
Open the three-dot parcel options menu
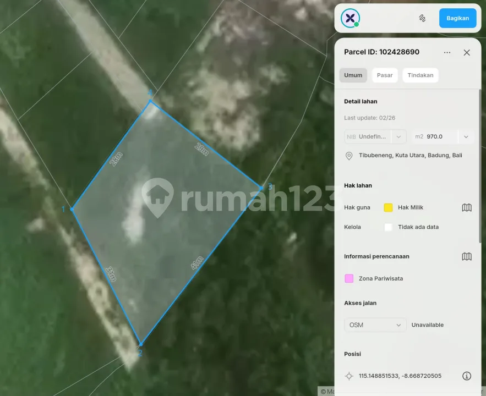447,52
